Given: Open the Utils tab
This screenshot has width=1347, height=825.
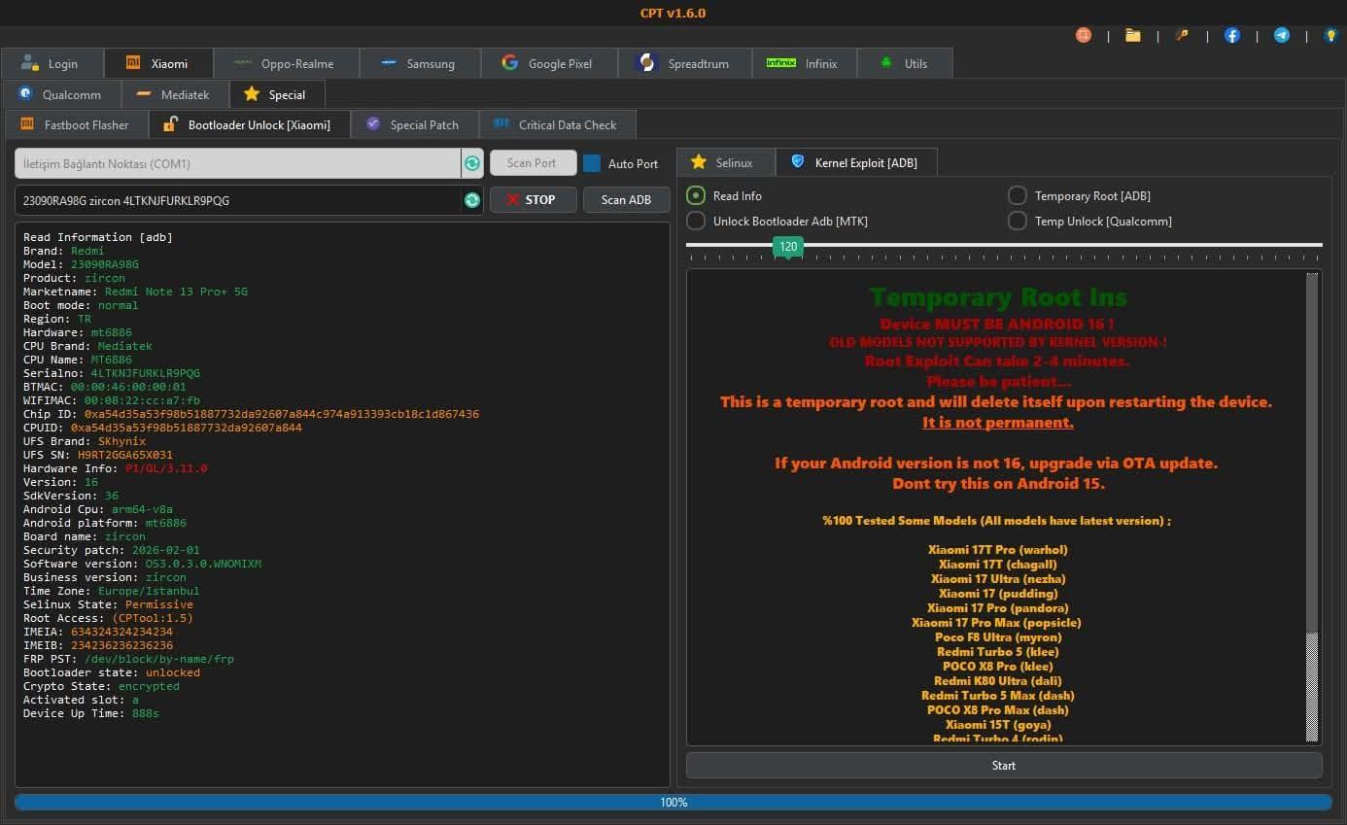Looking at the screenshot, I should pos(905,63).
